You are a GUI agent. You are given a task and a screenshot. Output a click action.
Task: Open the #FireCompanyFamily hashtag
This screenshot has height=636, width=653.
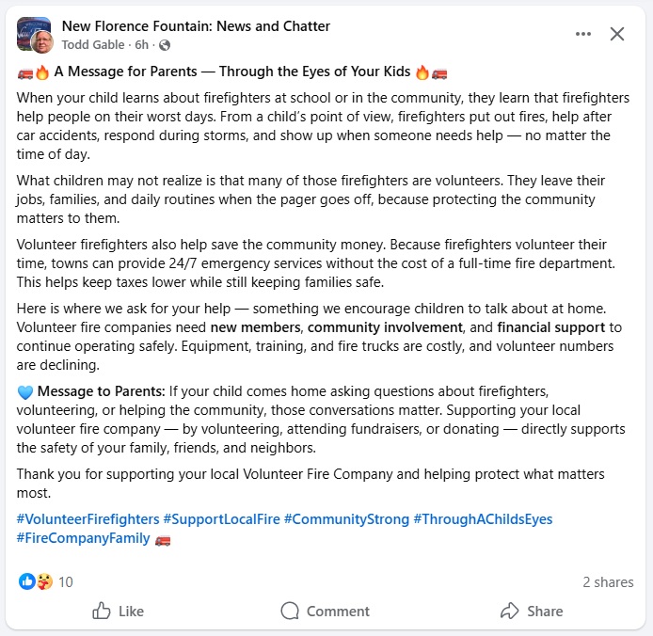point(83,538)
